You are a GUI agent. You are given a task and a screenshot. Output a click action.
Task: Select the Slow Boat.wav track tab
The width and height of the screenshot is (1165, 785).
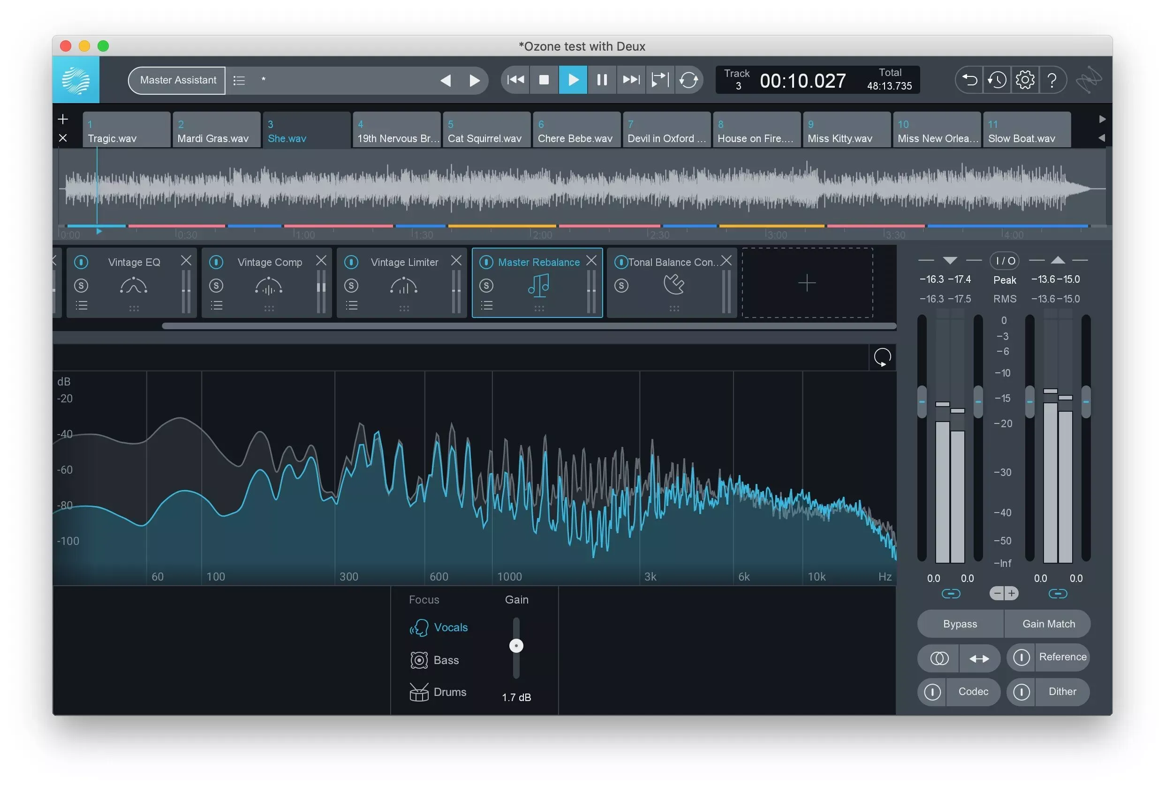[1026, 130]
